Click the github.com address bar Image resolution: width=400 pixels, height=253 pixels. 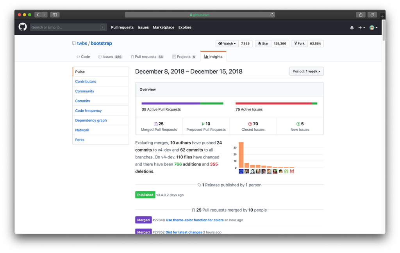pyautogui.click(x=200, y=15)
